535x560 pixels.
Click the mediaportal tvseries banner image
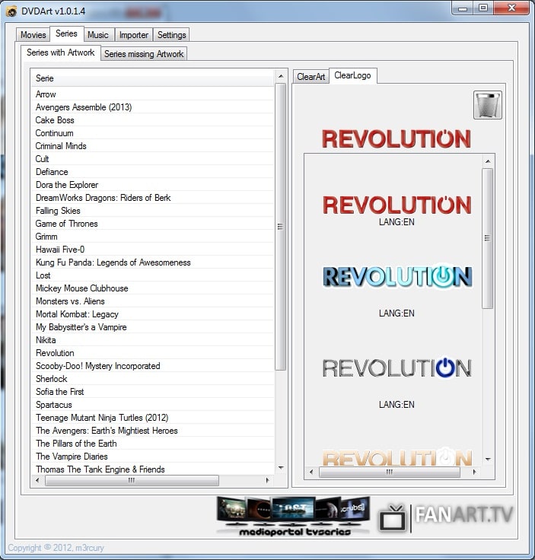pyautogui.click(x=294, y=517)
